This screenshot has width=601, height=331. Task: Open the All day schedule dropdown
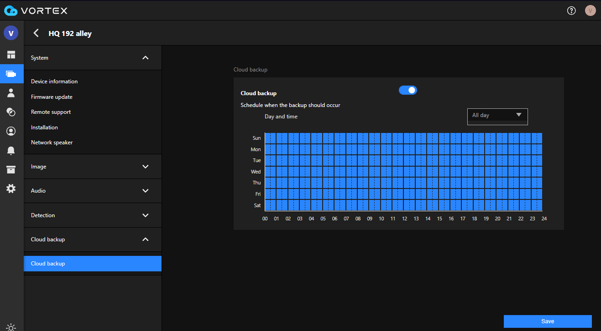497,117
